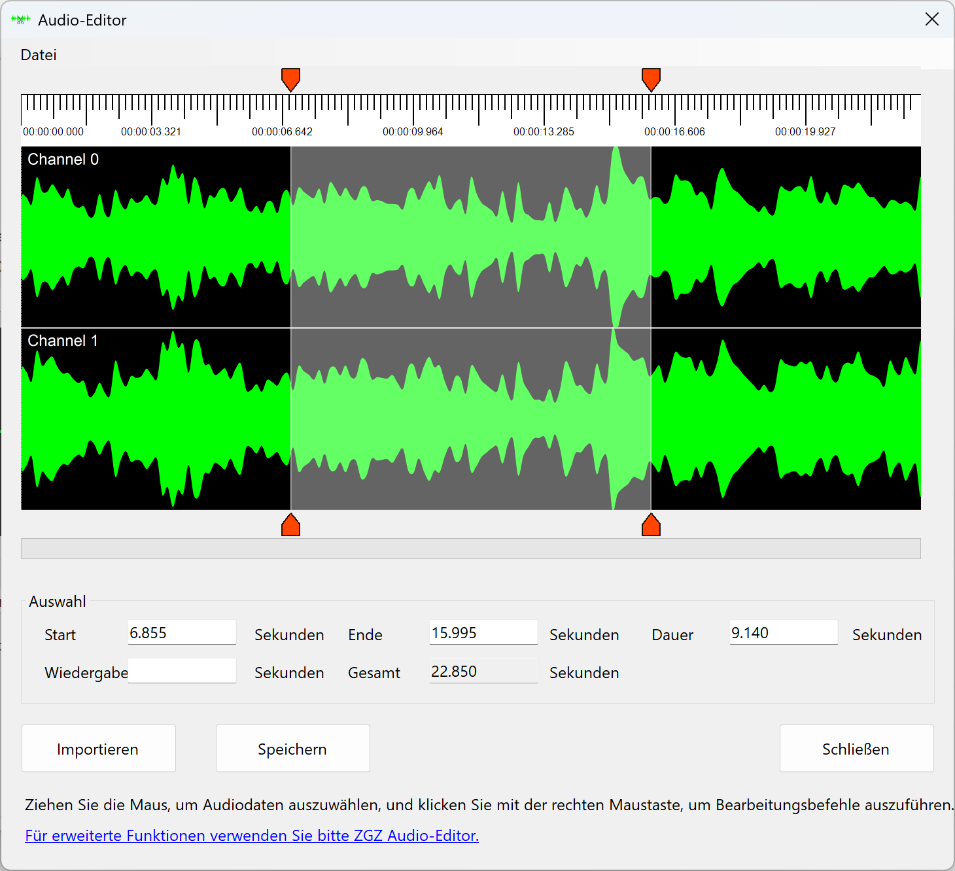This screenshot has height=871, width=955.
Task: Click the ruler time label 00:00:09.964
Action: click(x=413, y=131)
